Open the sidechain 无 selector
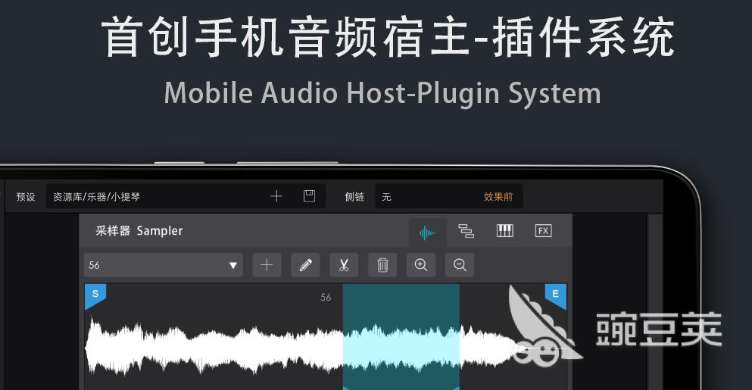Image resolution: width=752 pixels, height=390 pixels. tap(424, 197)
